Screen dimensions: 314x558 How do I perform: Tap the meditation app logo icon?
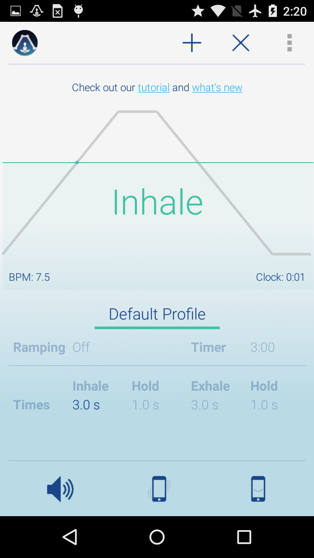[x=25, y=43]
